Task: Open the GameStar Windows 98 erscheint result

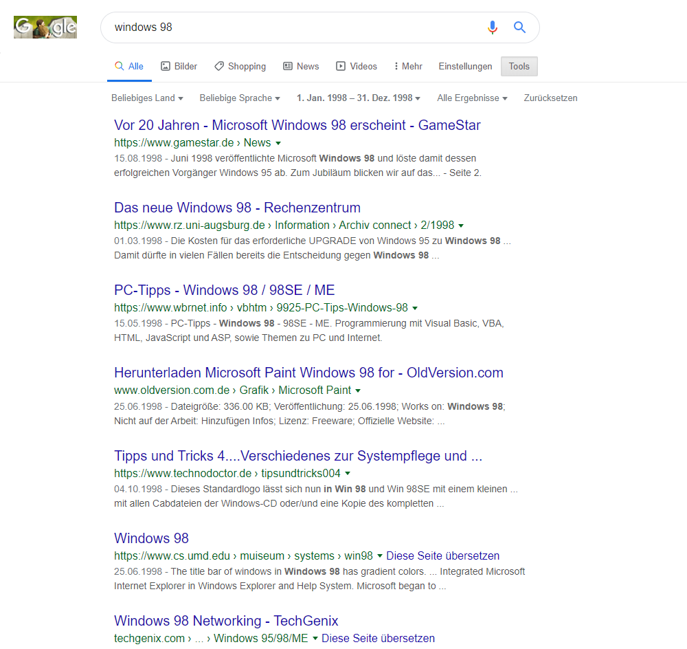Action: tap(297, 125)
